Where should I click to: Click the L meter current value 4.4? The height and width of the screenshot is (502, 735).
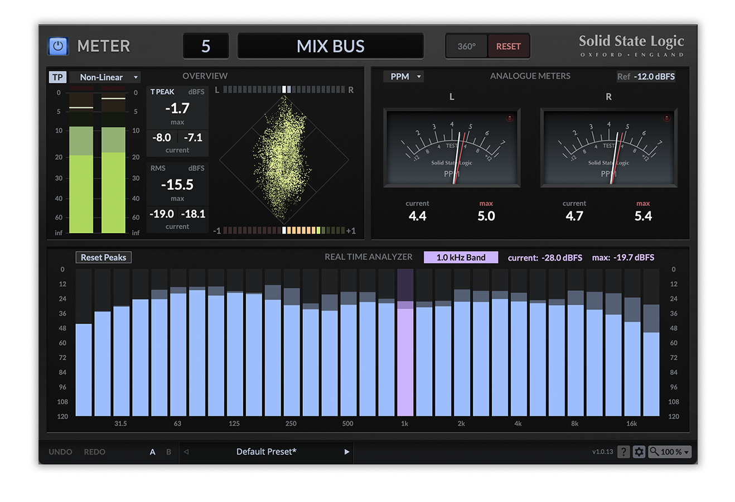(417, 216)
